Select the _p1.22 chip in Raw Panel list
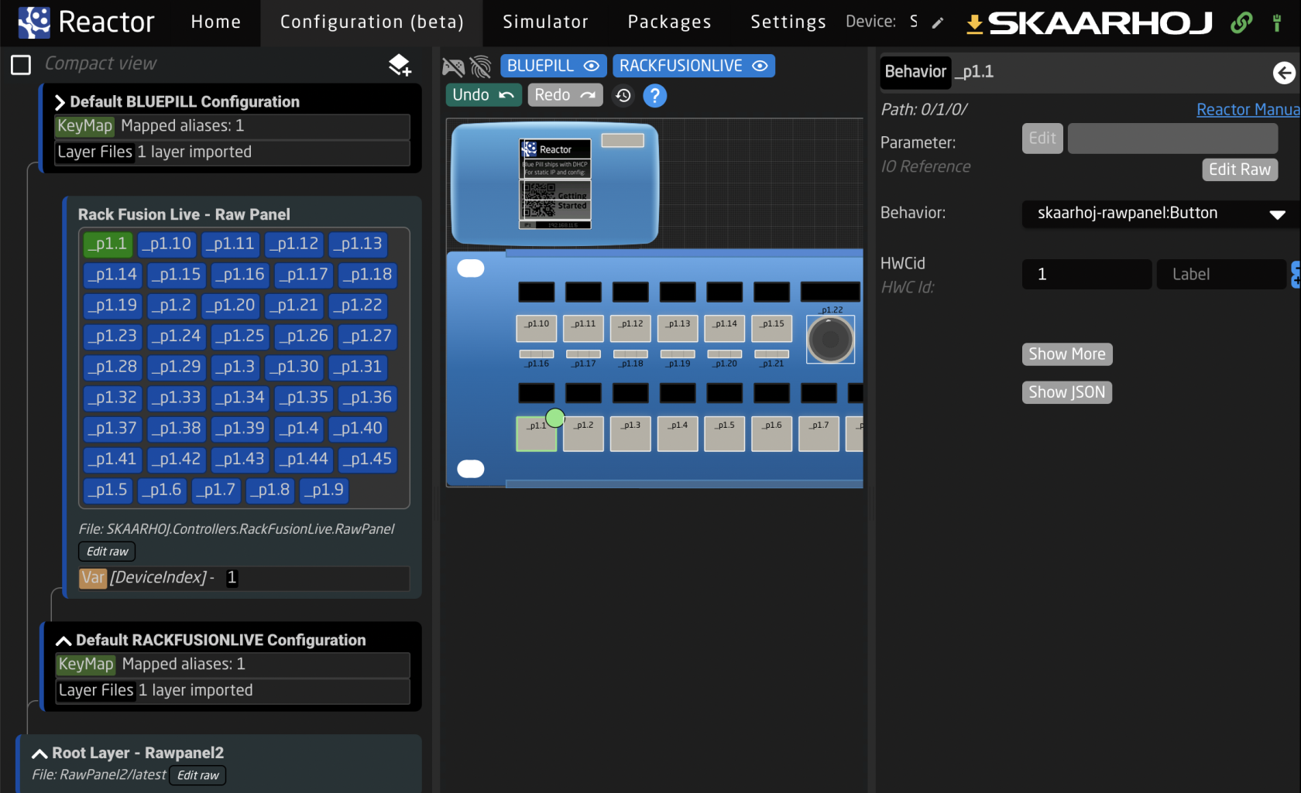The height and width of the screenshot is (793, 1301). (x=358, y=306)
